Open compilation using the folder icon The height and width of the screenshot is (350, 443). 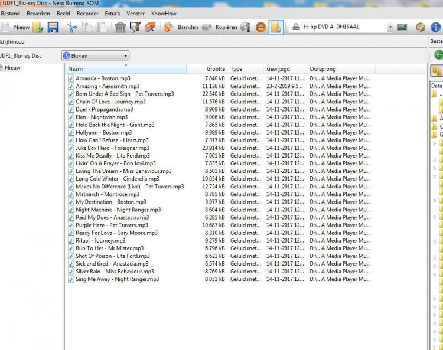tap(38, 27)
